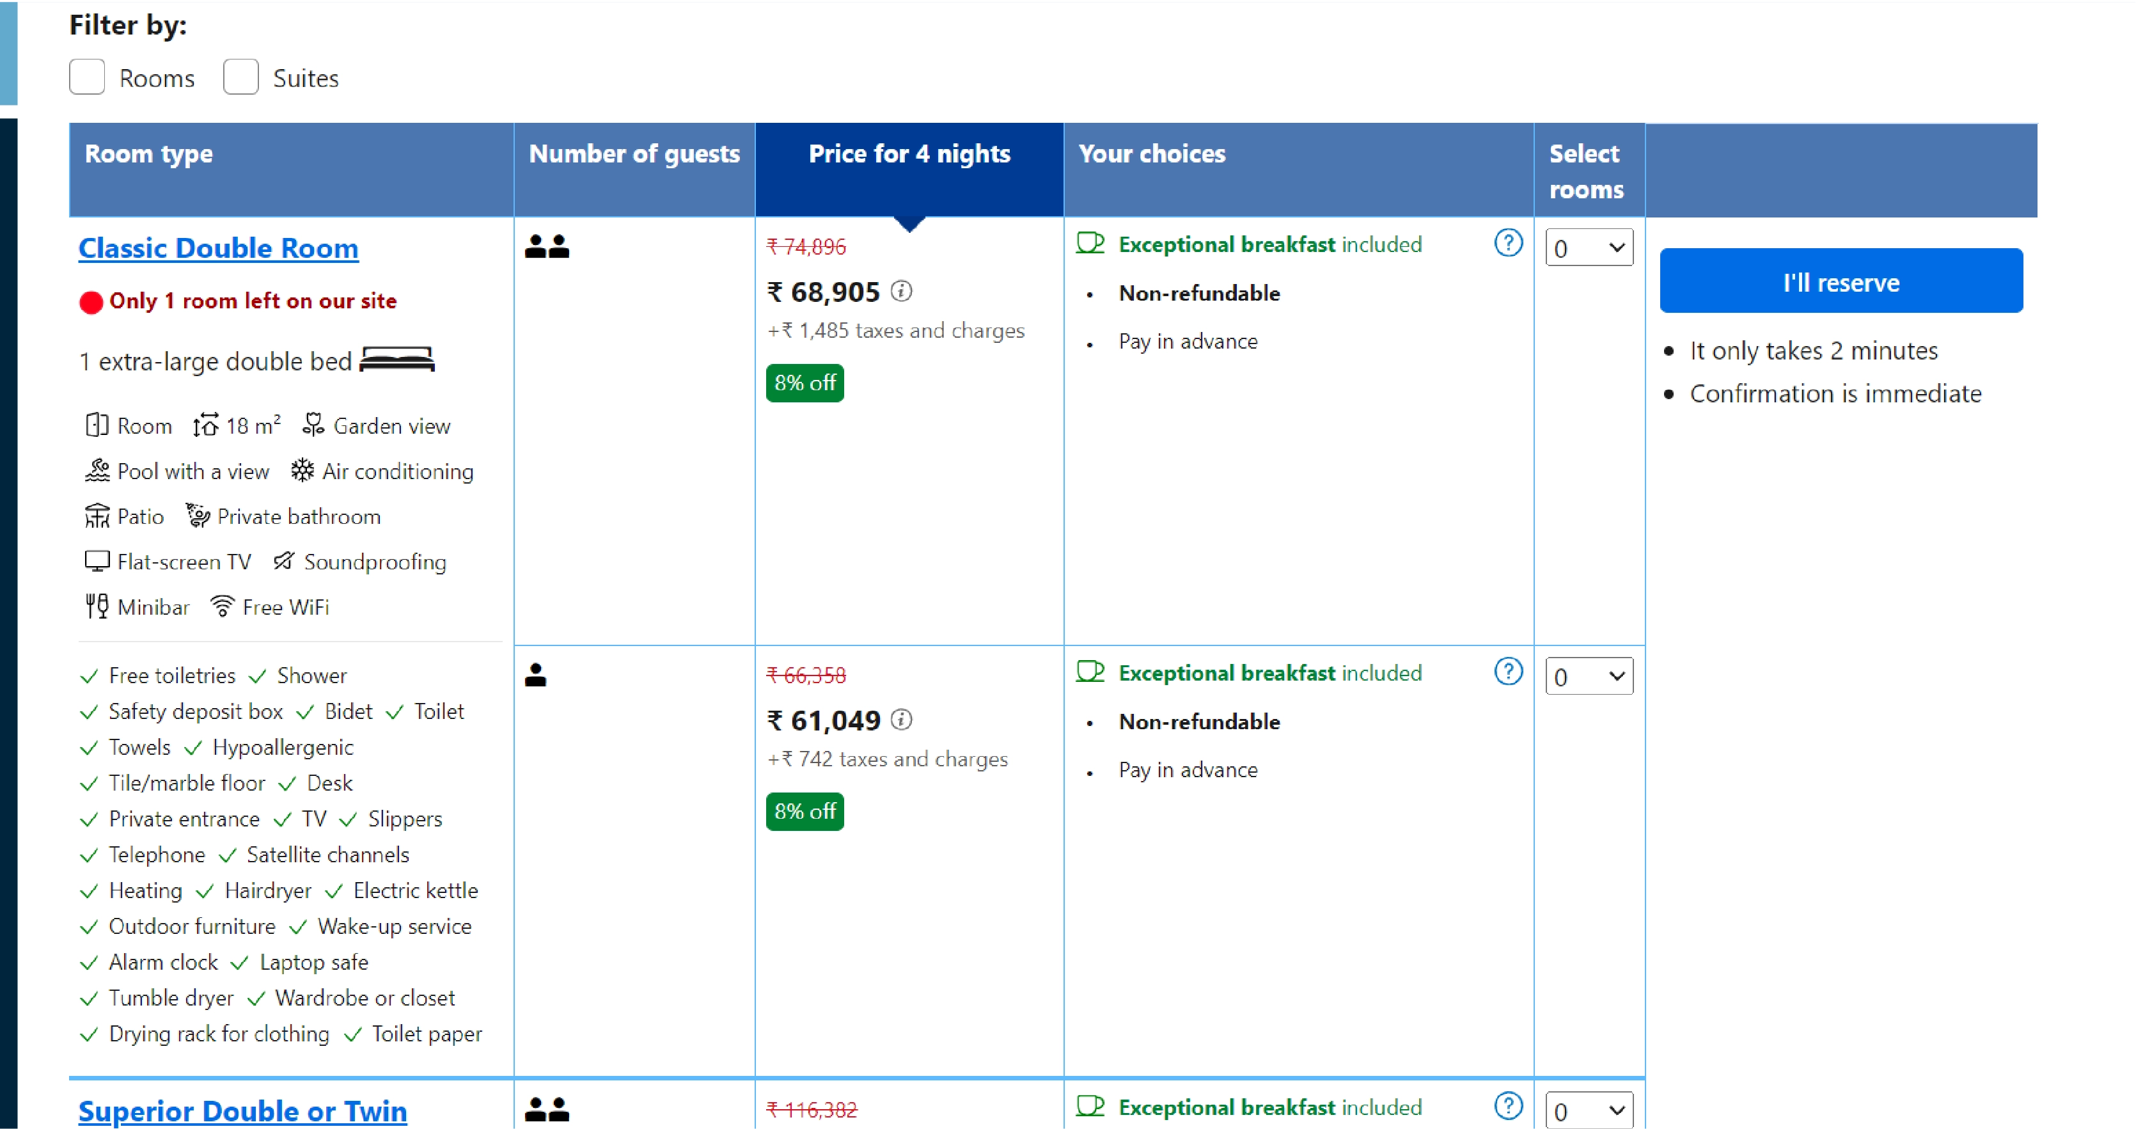
Task: Click 8% off badge under ₹ 68,905
Action: pyautogui.click(x=805, y=383)
